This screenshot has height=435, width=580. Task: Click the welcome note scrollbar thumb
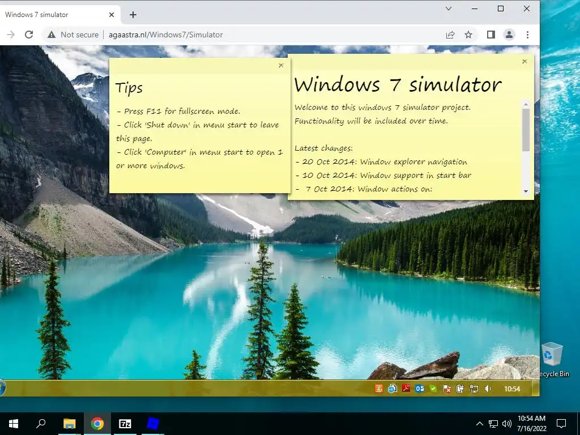pos(526,130)
